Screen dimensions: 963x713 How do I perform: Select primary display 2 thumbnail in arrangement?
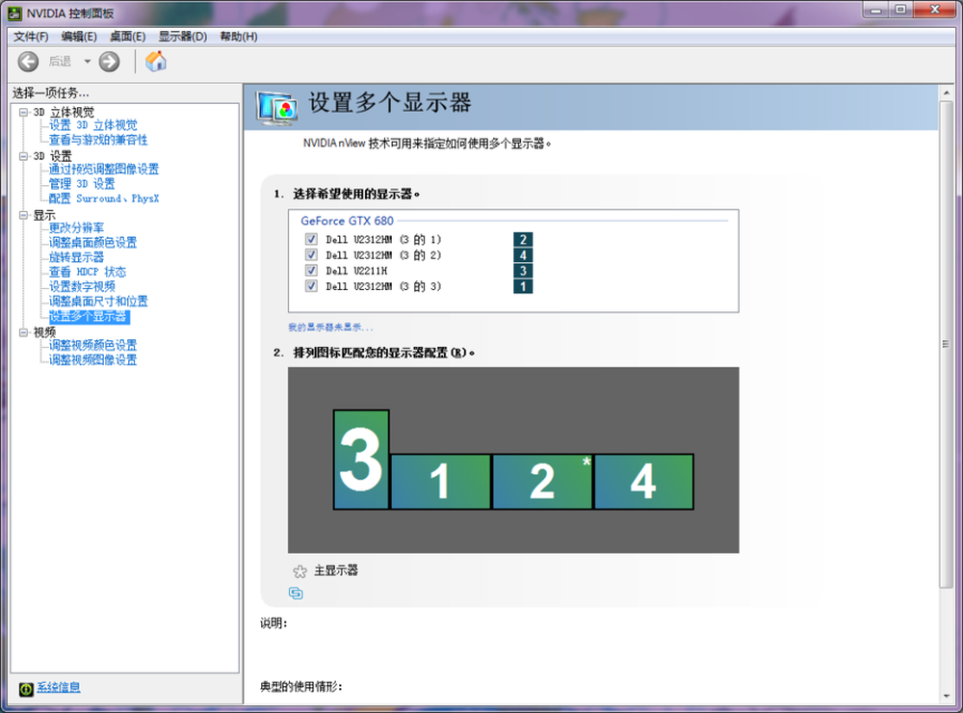[542, 482]
